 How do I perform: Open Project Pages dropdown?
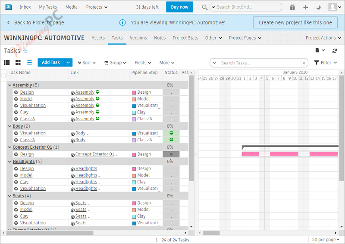pos(245,38)
